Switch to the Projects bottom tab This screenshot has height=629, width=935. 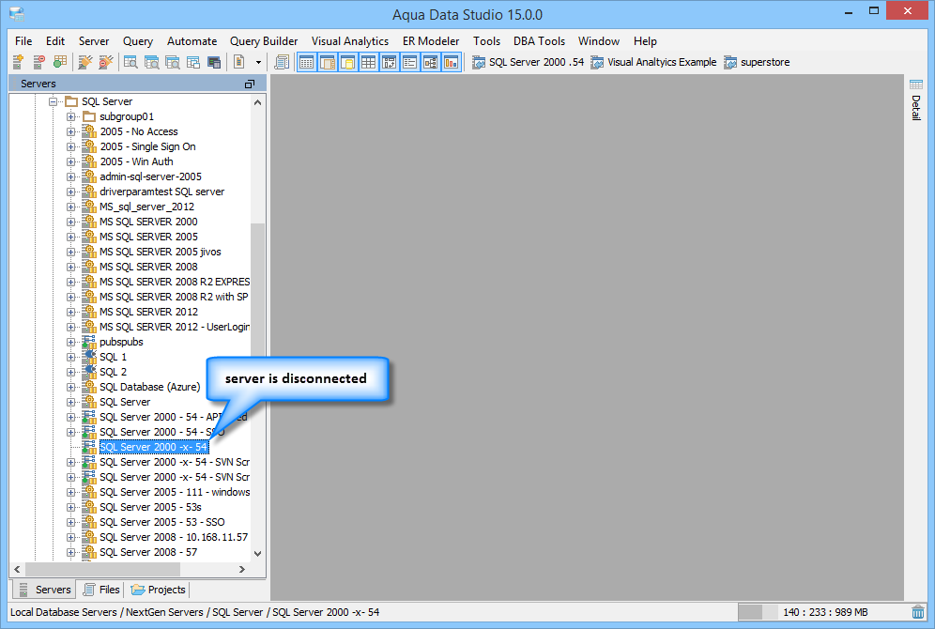click(x=158, y=590)
